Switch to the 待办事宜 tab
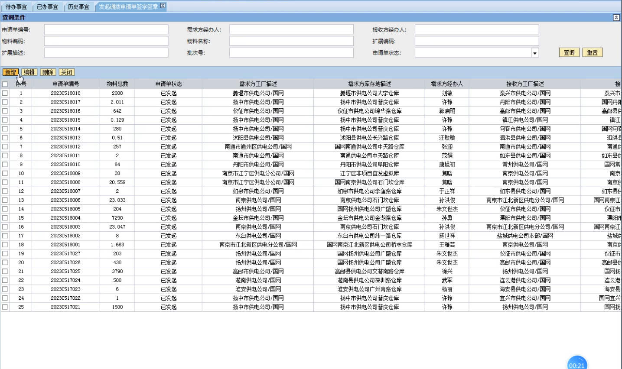This screenshot has width=622, height=369. tap(16, 7)
